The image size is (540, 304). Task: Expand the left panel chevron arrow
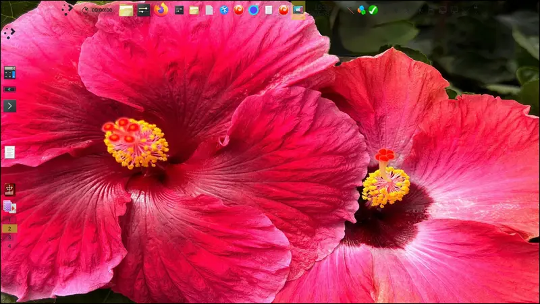pyautogui.click(x=9, y=107)
